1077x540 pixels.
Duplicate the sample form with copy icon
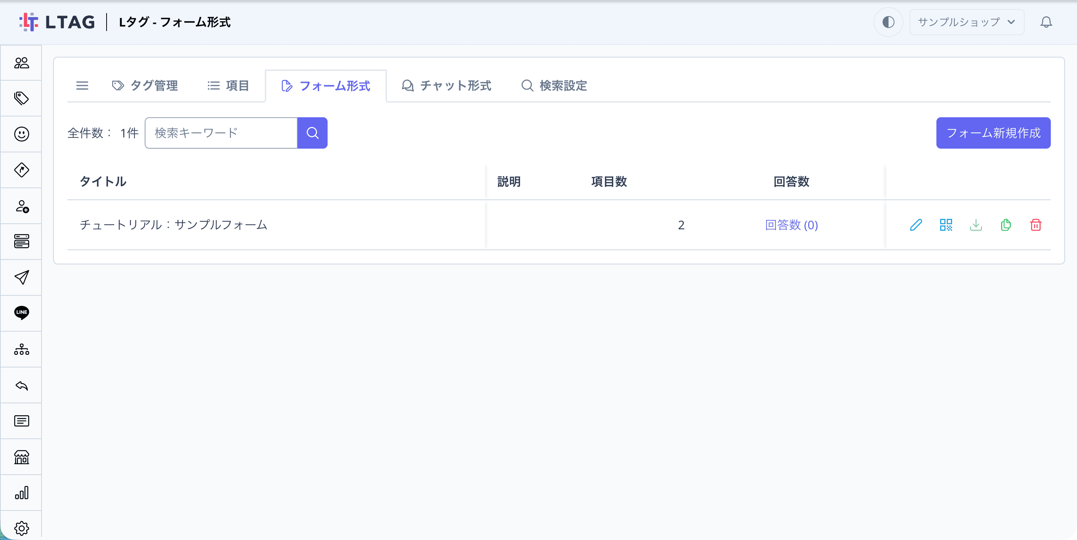pyautogui.click(x=1006, y=225)
